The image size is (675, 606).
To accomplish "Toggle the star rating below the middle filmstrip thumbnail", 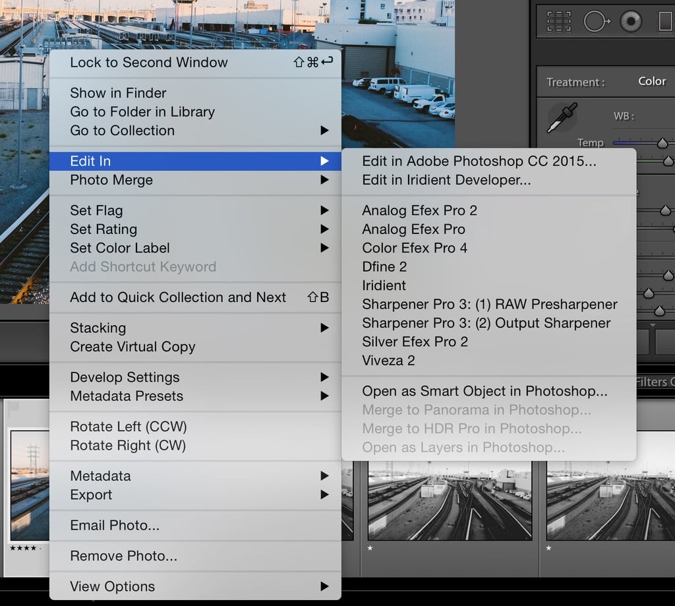I will point(371,548).
